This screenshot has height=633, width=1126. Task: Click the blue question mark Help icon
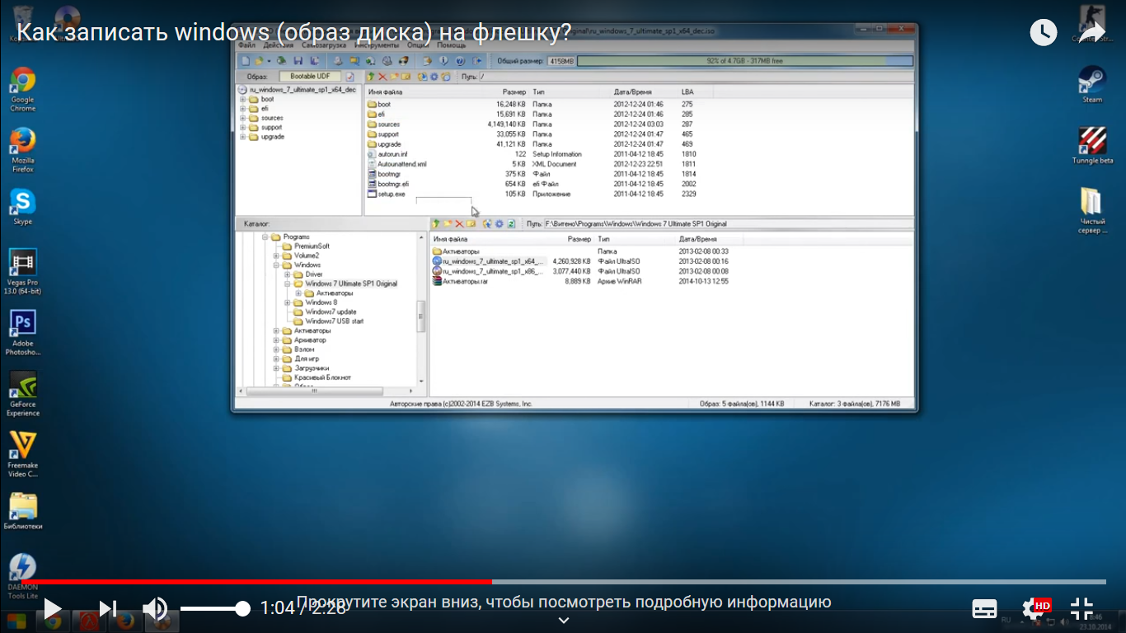(x=460, y=61)
